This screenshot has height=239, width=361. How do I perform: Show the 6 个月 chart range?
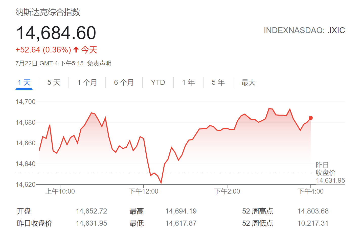click(x=124, y=83)
